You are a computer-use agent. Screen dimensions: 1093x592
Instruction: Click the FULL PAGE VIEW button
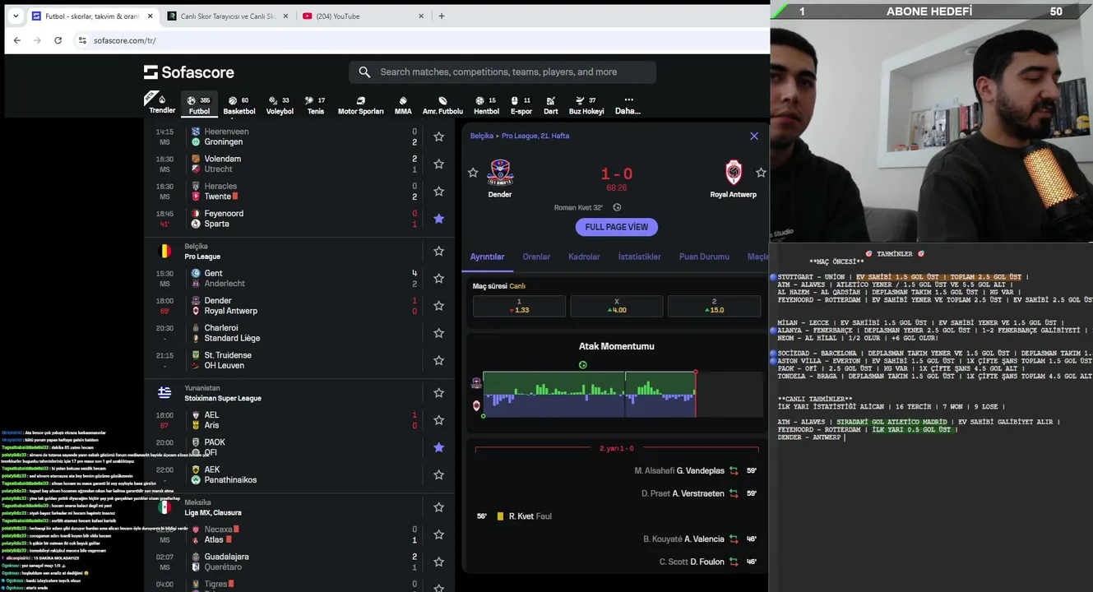click(616, 227)
